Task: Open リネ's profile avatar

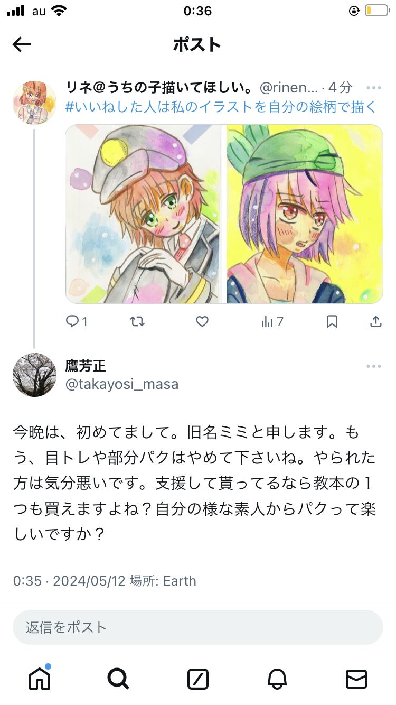Action: point(34,103)
